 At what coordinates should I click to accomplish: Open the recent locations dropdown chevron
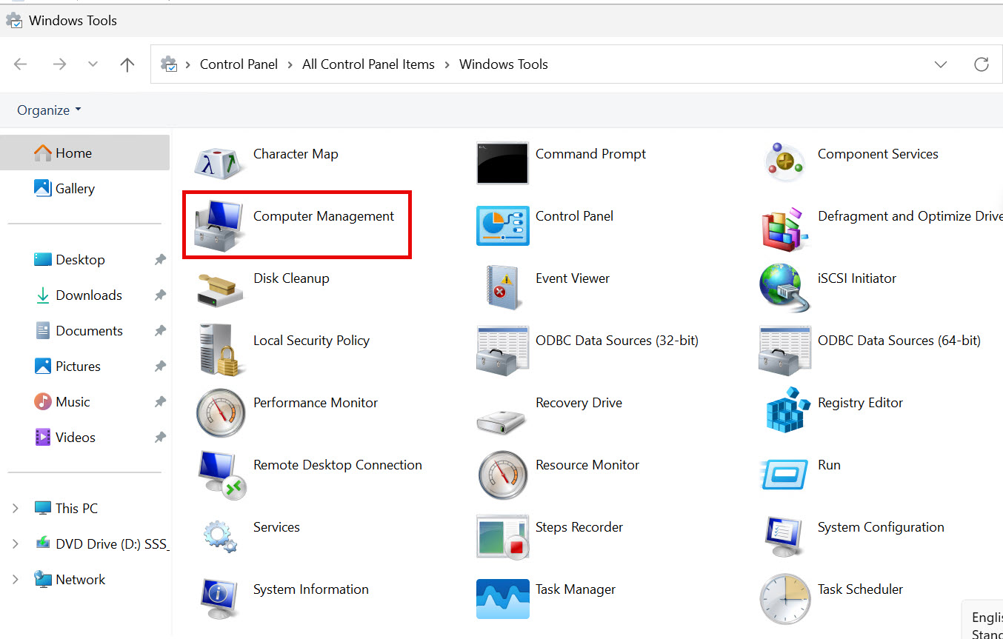point(93,64)
